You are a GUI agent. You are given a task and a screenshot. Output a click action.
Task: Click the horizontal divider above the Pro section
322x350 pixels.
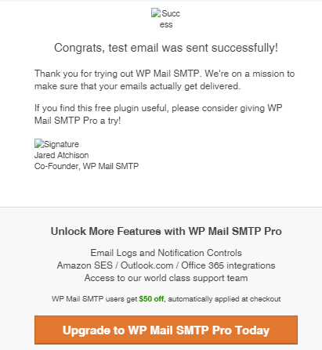pyautogui.click(x=161, y=207)
